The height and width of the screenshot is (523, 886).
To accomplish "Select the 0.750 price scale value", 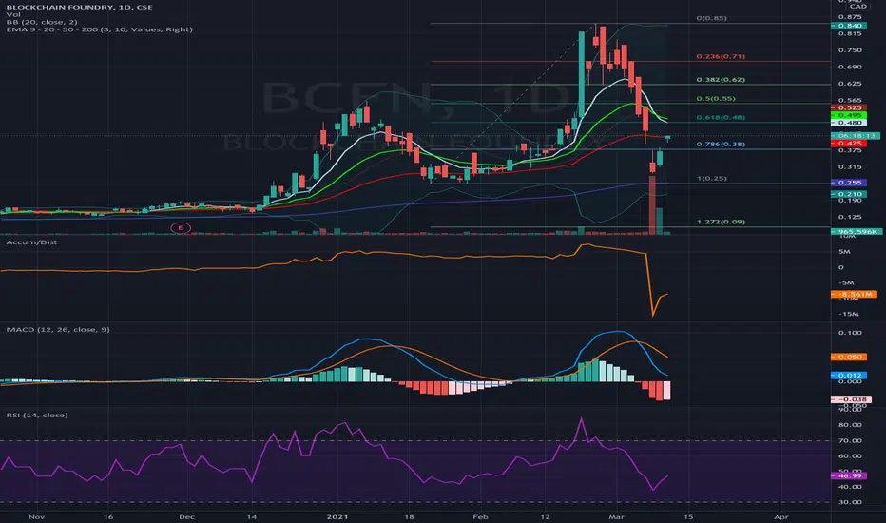I will (850, 50).
